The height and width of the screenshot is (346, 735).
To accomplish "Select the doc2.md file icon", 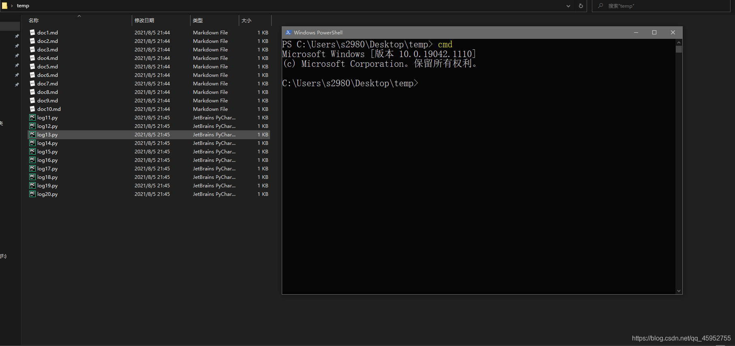I will tap(32, 41).
